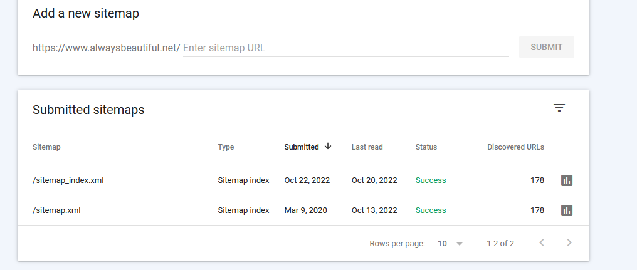Sort by the Type column header
Screen dimensions: 637x270
point(226,147)
